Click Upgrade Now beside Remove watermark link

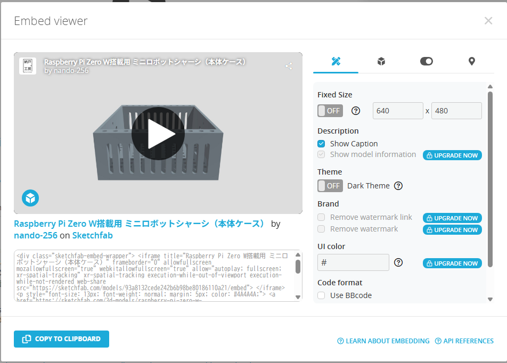pyautogui.click(x=452, y=218)
